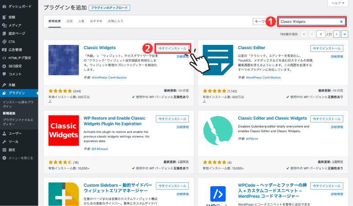353x206 pixels.
Task: Open Classic Editor and Classic Widgets title link
Action: tap(272, 118)
